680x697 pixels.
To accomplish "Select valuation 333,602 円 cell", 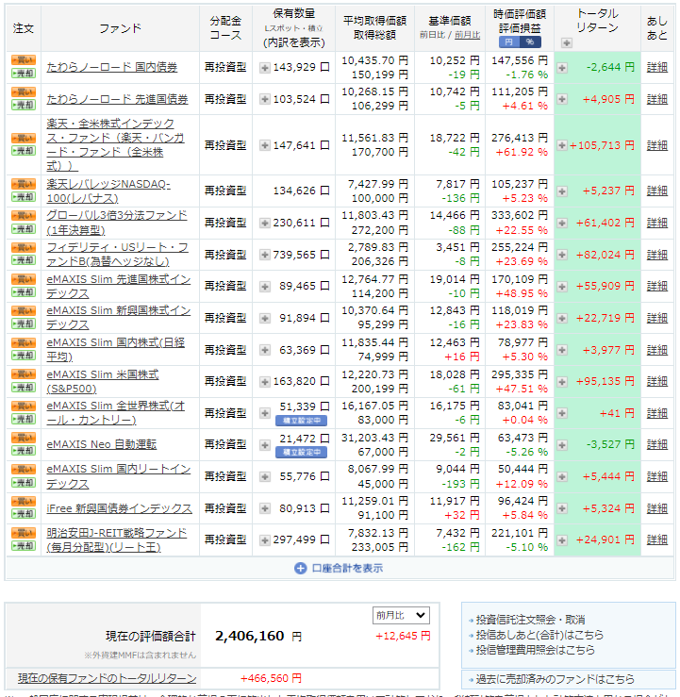I will 519,216.
